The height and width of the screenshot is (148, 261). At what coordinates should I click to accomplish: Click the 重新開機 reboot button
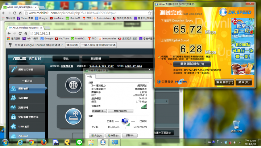point(96,58)
